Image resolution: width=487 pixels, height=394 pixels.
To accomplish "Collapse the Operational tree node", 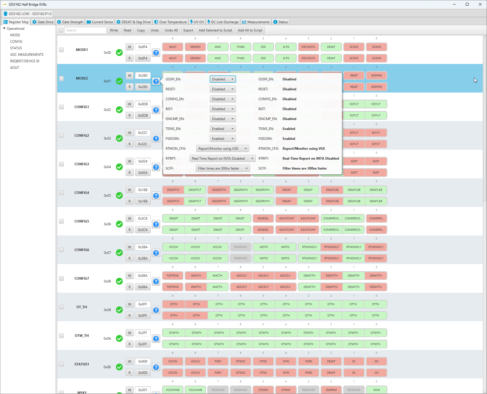I will [x=4, y=29].
